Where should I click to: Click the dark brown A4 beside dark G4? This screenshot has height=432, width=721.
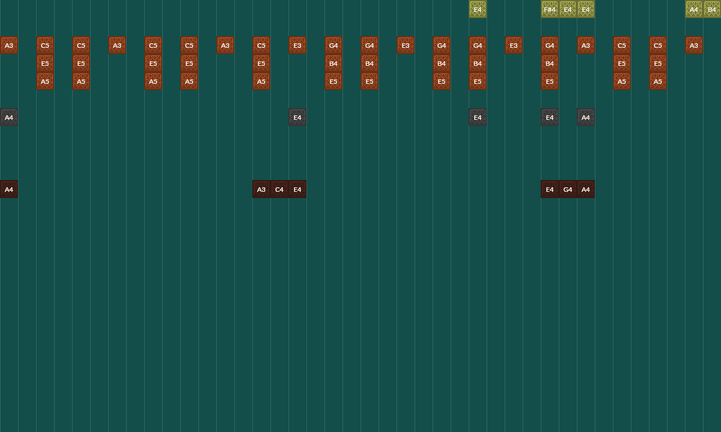coord(586,189)
